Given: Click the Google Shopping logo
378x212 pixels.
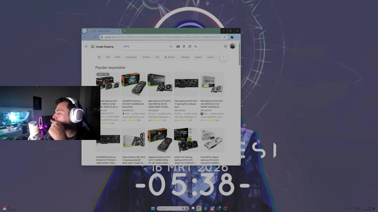Looking at the screenshot, I should [x=102, y=47].
